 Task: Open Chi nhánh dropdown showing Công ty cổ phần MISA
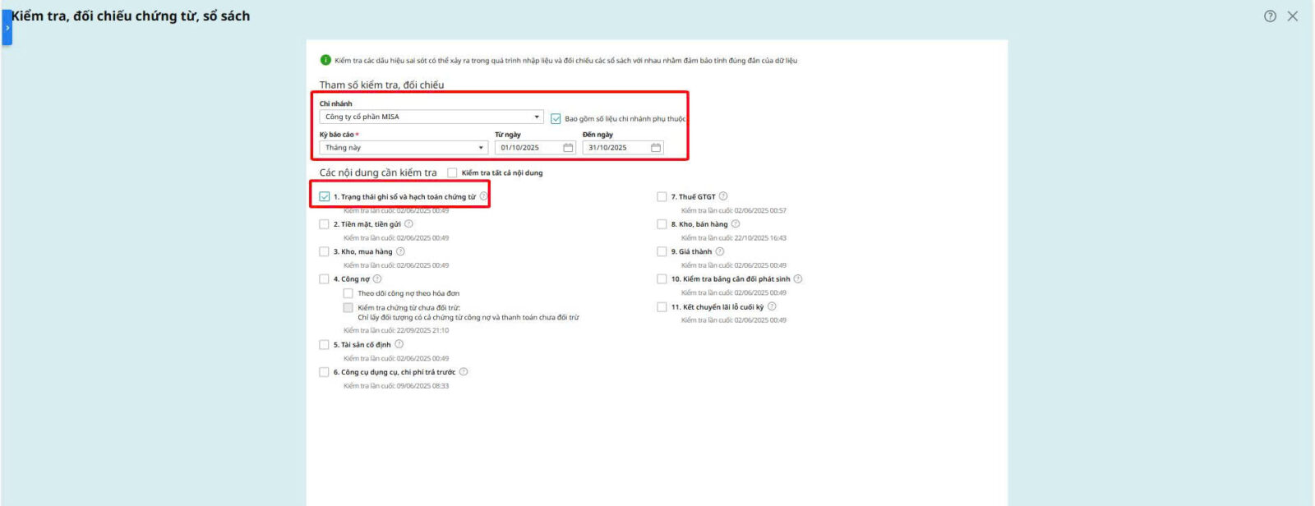(x=431, y=117)
